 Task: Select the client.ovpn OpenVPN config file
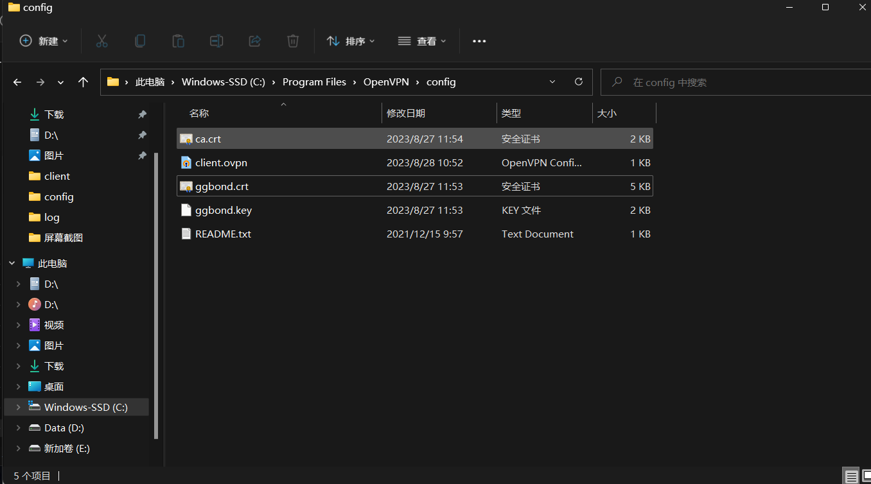(415, 163)
